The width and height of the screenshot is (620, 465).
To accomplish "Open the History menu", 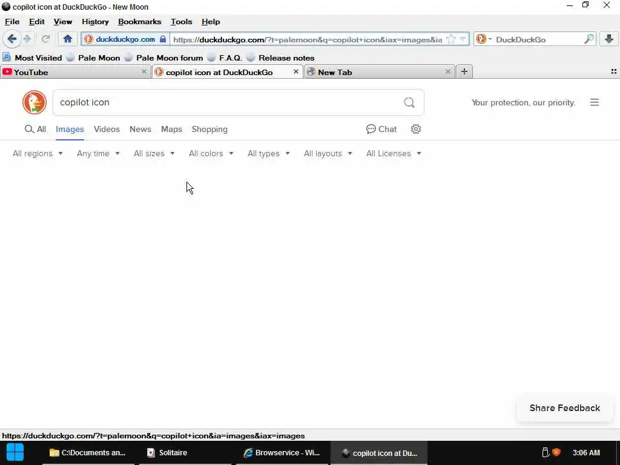I will coord(95,22).
